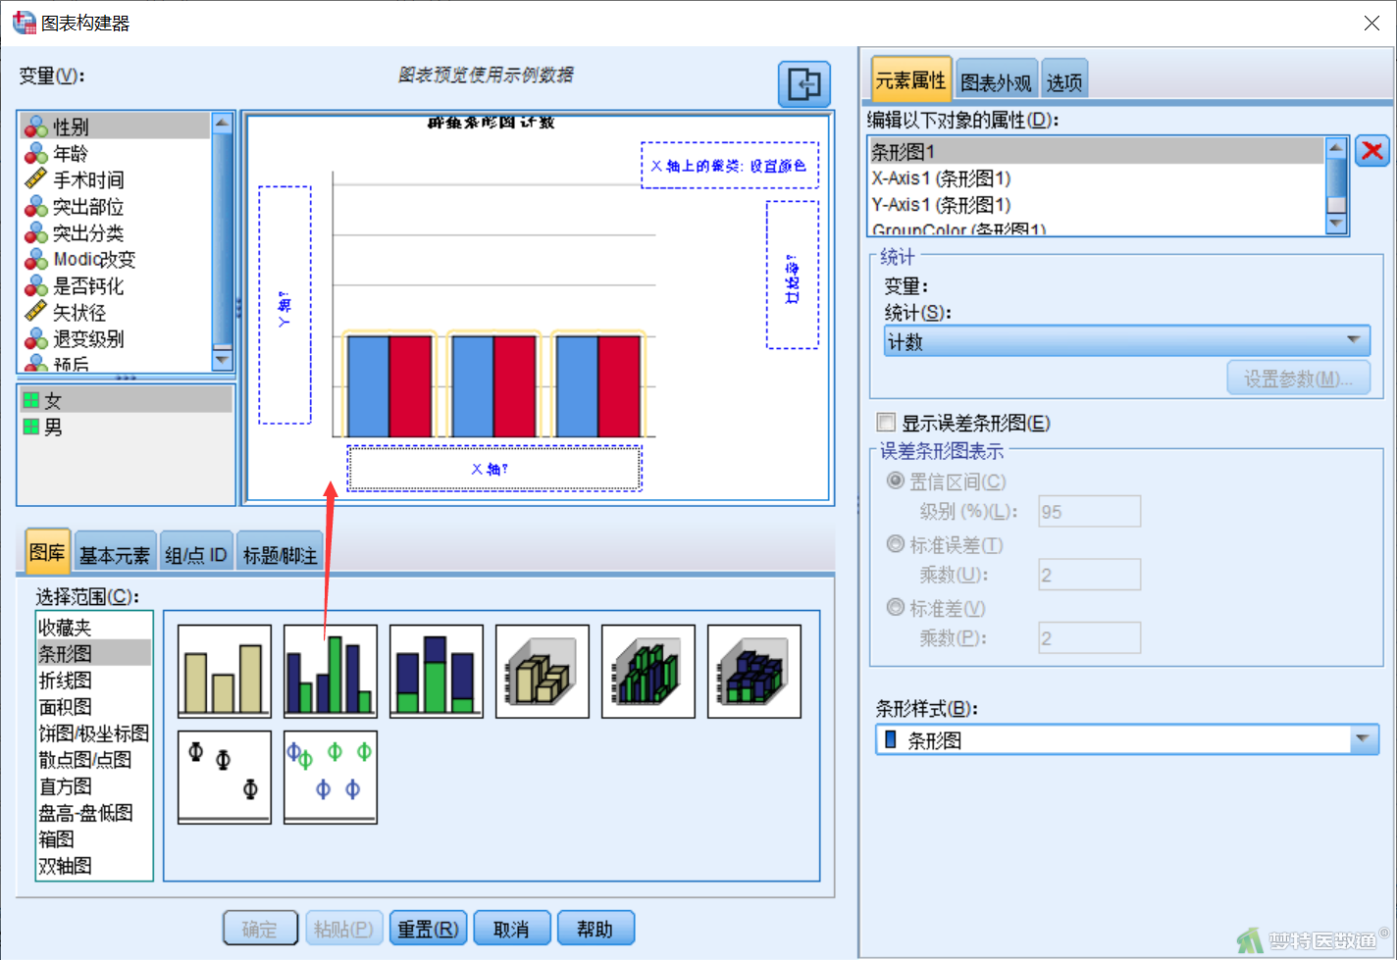Choose 收藏夹 in the gallery list
The width and height of the screenshot is (1397, 960).
tap(94, 627)
